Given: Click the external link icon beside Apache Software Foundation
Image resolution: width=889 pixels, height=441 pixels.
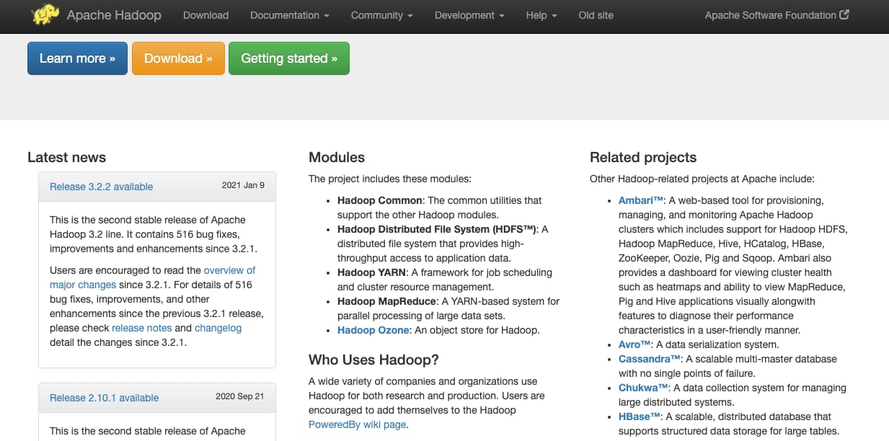Looking at the screenshot, I should pos(844,14).
